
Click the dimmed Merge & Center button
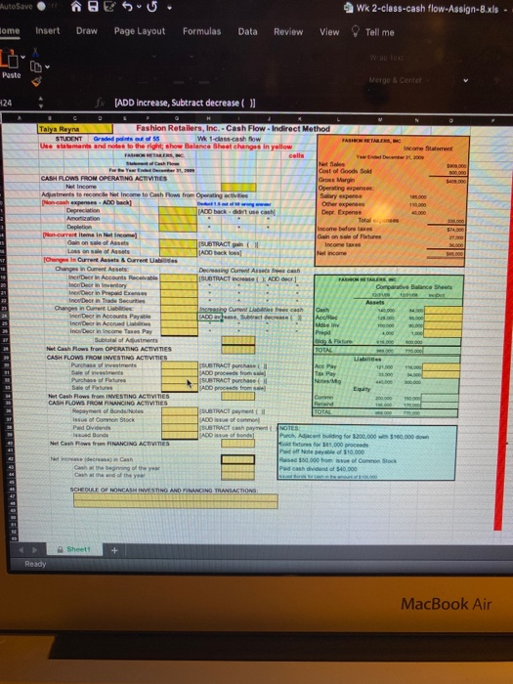point(395,80)
